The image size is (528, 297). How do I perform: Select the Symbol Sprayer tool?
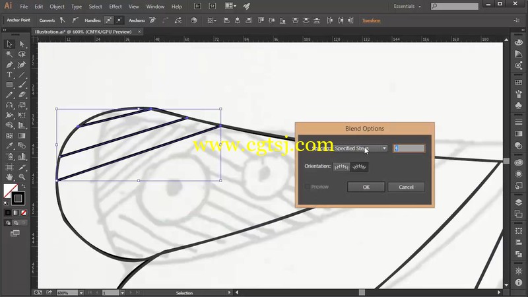(9, 156)
